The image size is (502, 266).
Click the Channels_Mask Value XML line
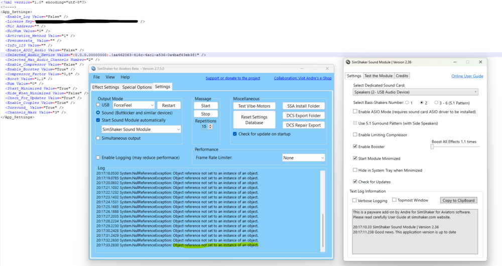(x=36, y=112)
